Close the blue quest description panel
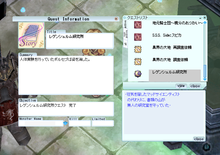 [x=199, y=139]
